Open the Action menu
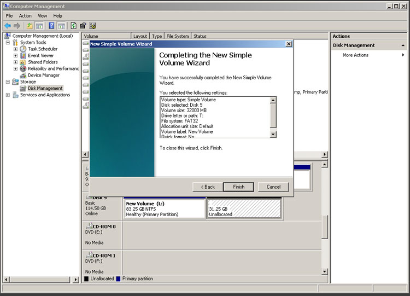Image resolution: width=410 pixels, height=296 pixels. tap(25, 16)
